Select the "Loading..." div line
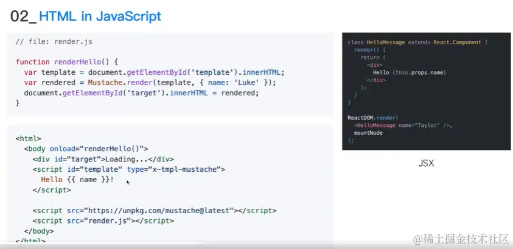513x249 pixels. click(x=103, y=159)
